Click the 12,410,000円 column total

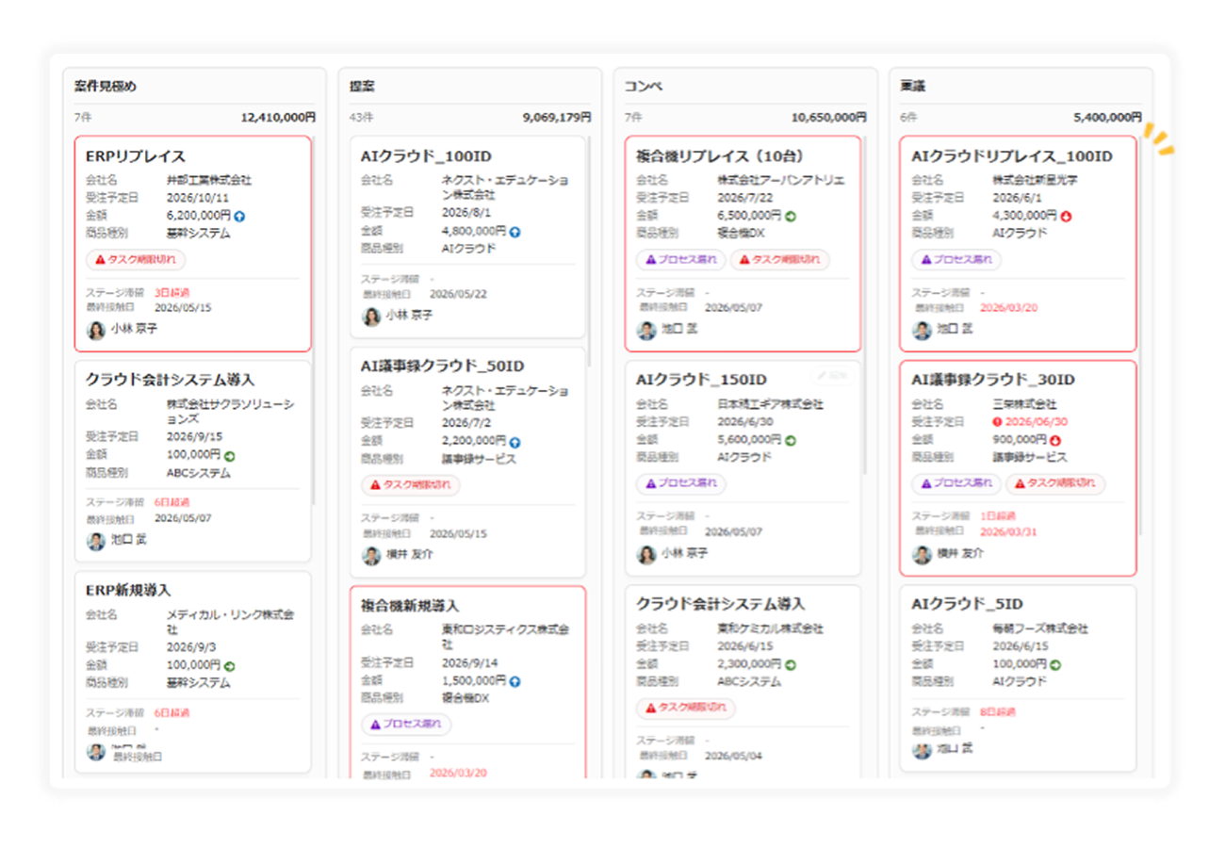pos(278,118)
